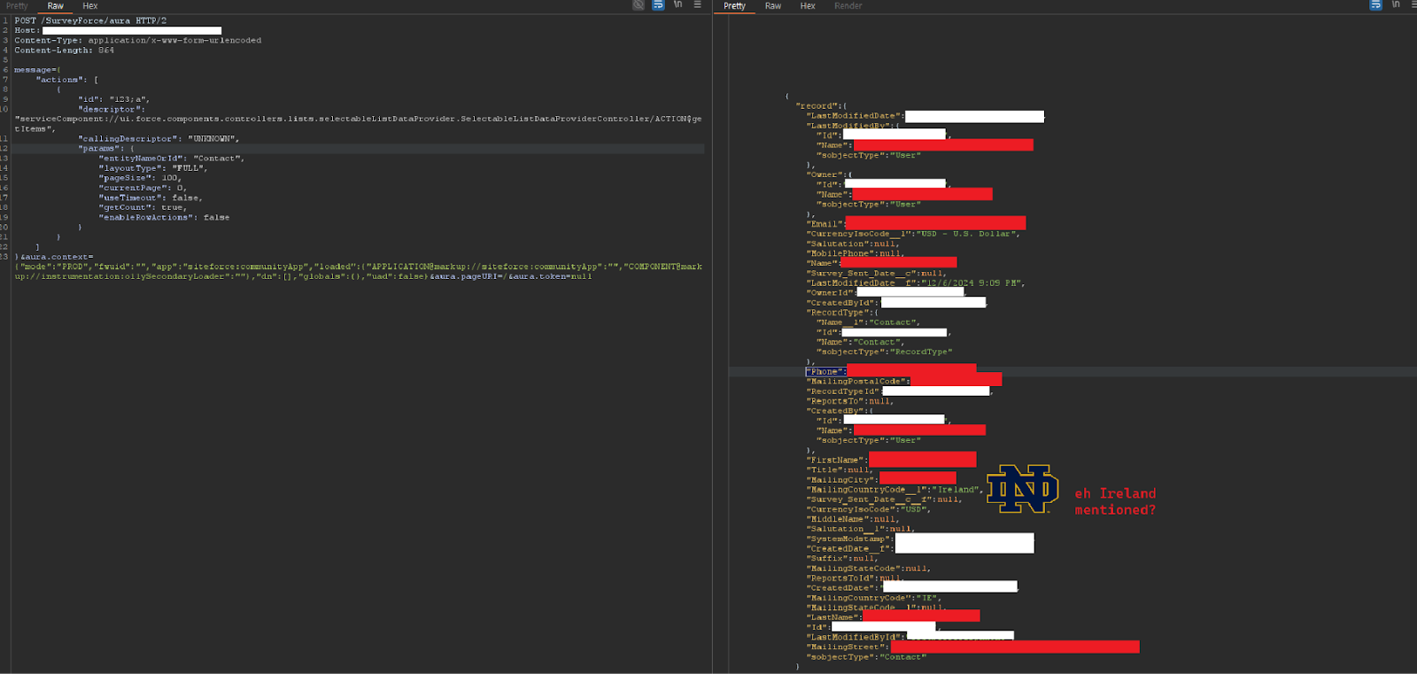Click the "Owner":{ line in response

(x=829, y=174)
